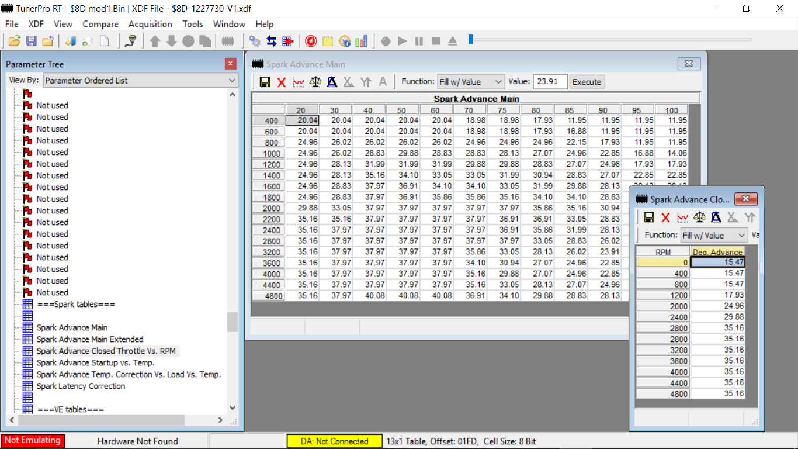Click the colored bar chart toolbar icon
The width and height of the screenshot is (798, 449).
(362, 41)
